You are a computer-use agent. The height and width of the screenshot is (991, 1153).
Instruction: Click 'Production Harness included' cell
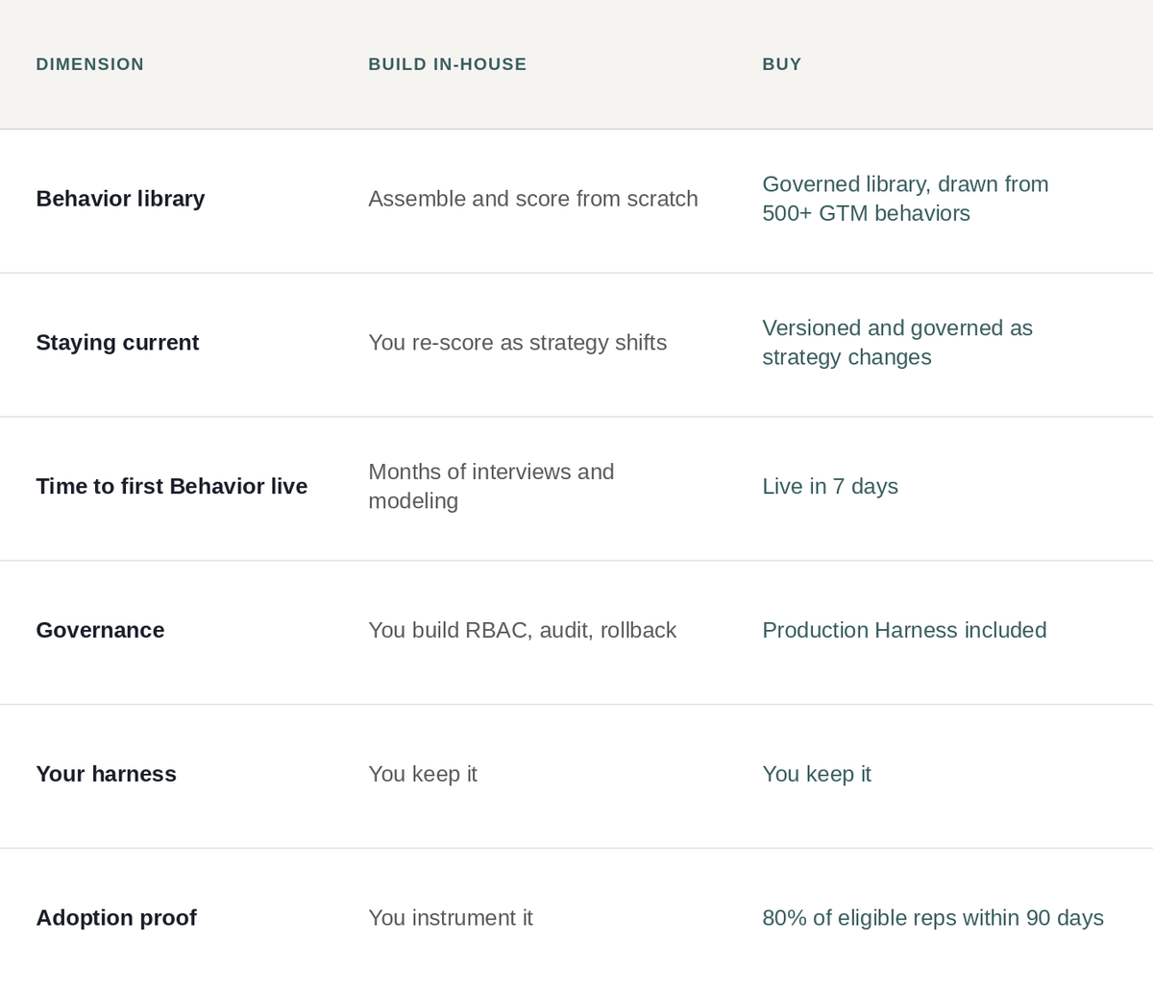(904, 631)
